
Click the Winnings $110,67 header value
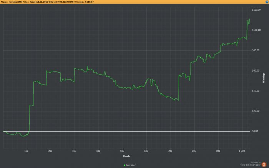pos(90,2)
